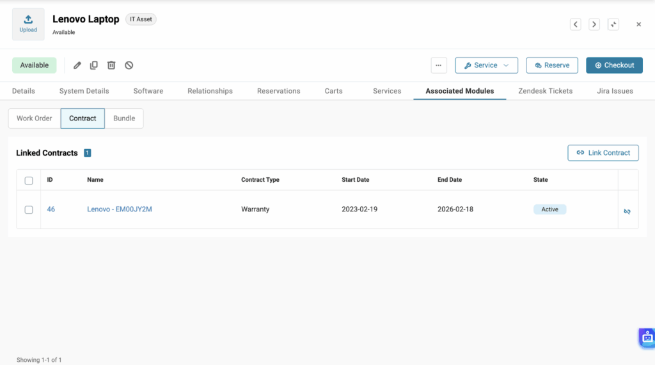655x365 pixels.
Task: Unlink the Lenovo - EM00JY2M contract
Action: 627,211
